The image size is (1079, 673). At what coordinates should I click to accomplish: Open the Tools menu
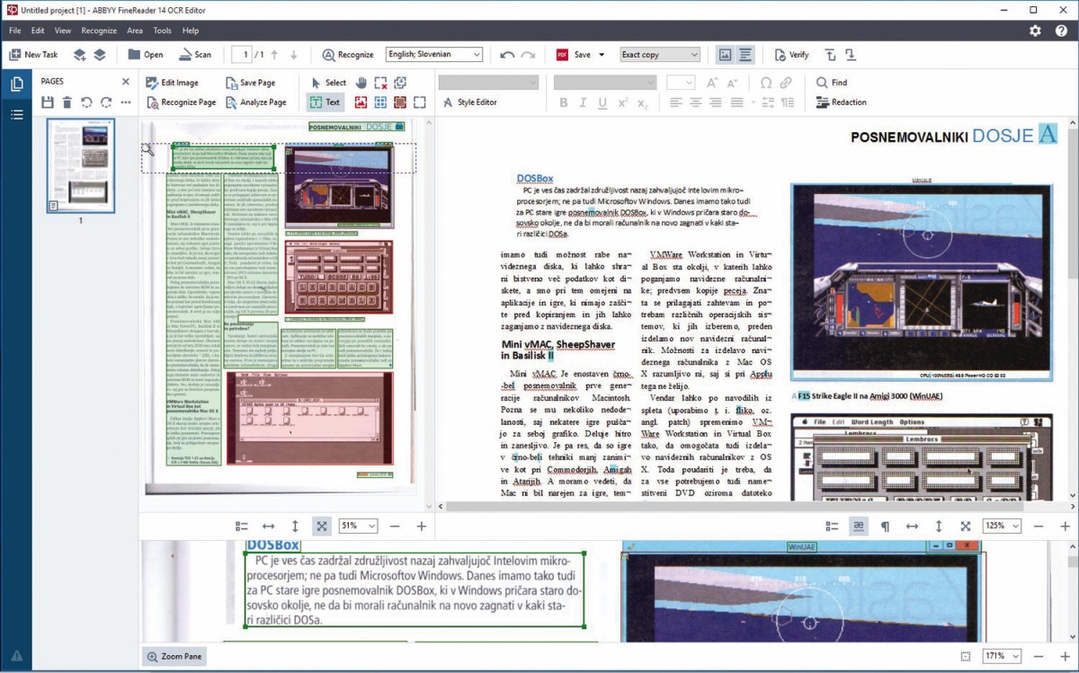tap(162, 31)
